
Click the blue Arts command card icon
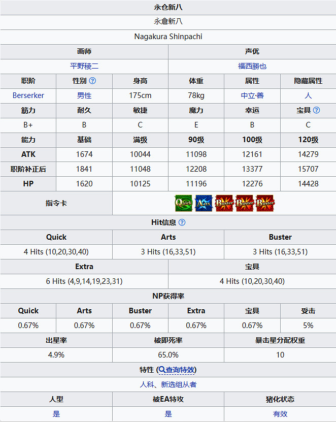(204, 203)
